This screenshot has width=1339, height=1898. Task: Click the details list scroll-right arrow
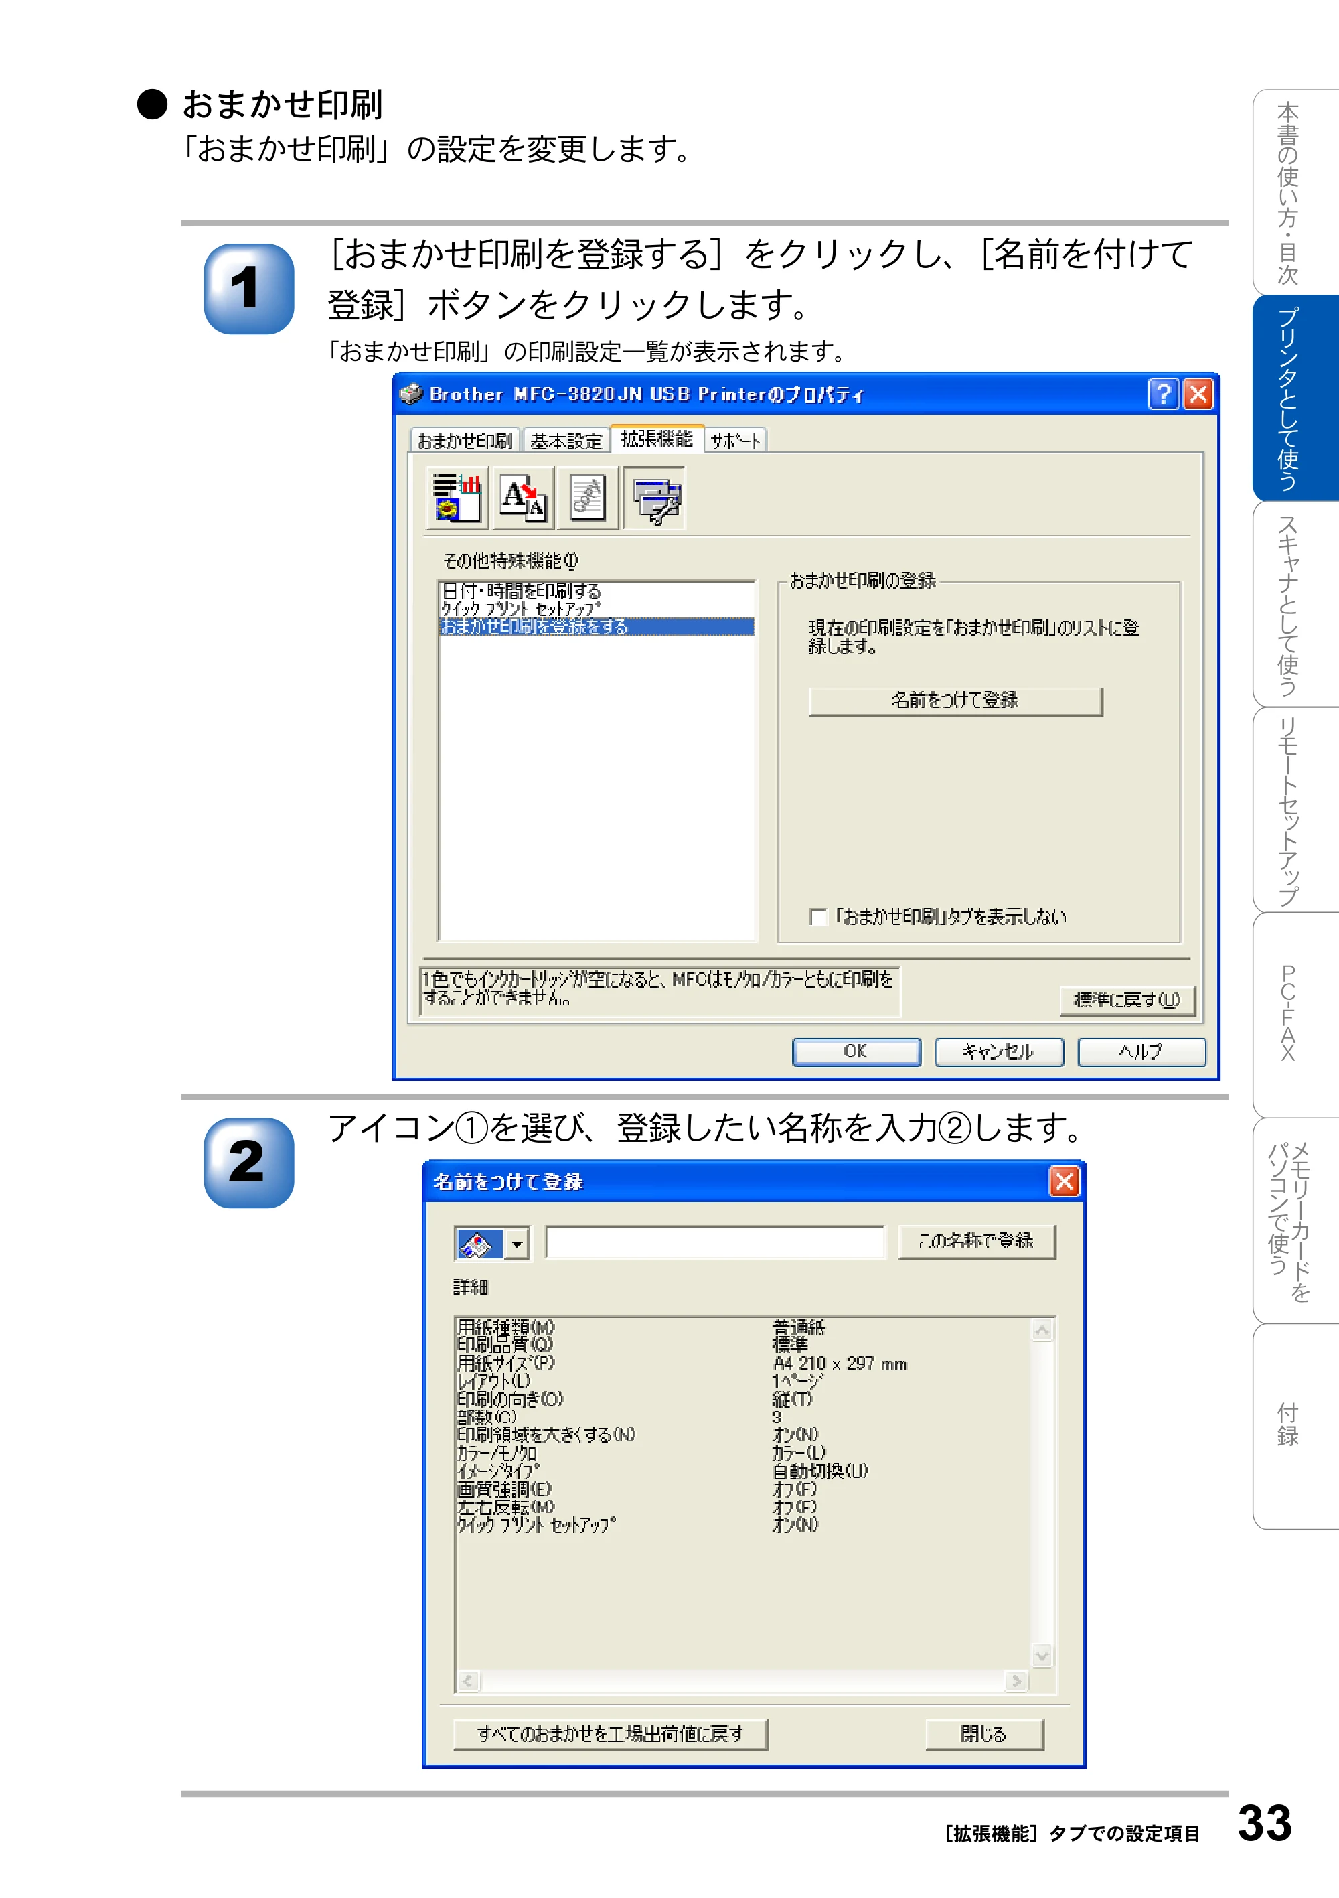[x=1017, y=1682]
